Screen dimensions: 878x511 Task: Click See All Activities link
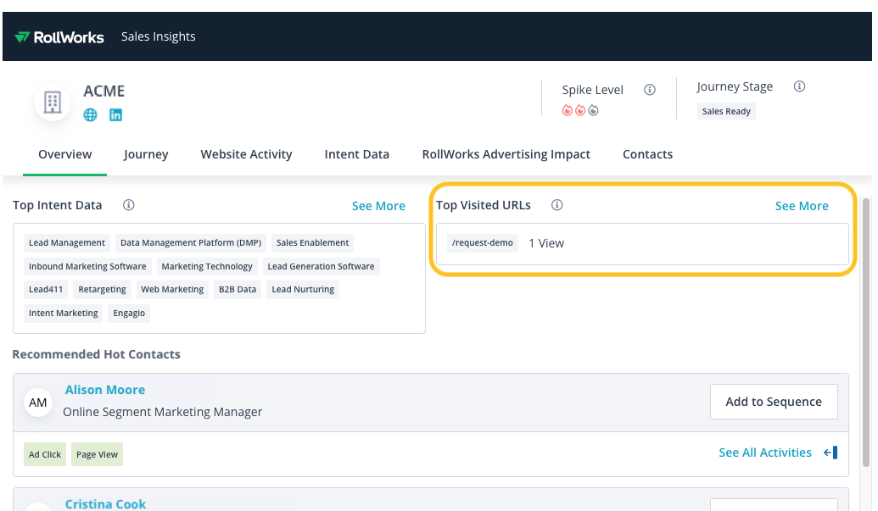pos(765,453)
